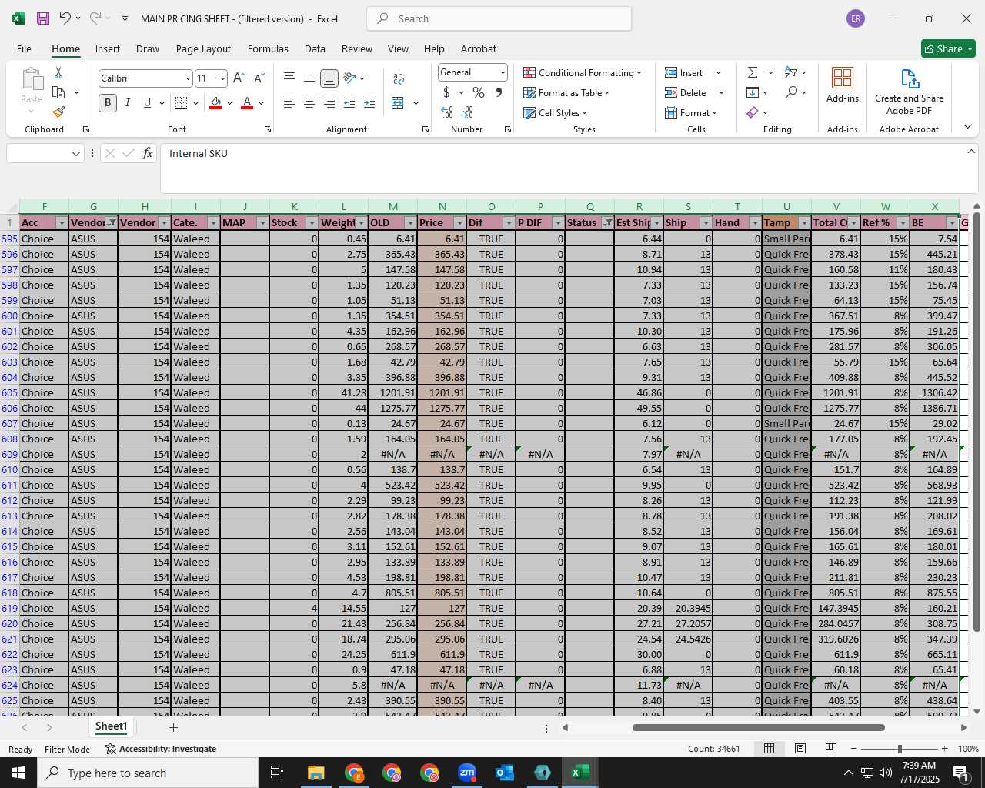Open Format as Table dropdown
985x788 pixels.
[566, 92]
